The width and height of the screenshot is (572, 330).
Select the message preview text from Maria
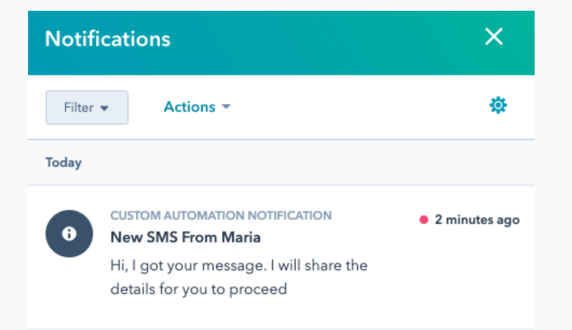pyautogui.click(x=239, y=277)
